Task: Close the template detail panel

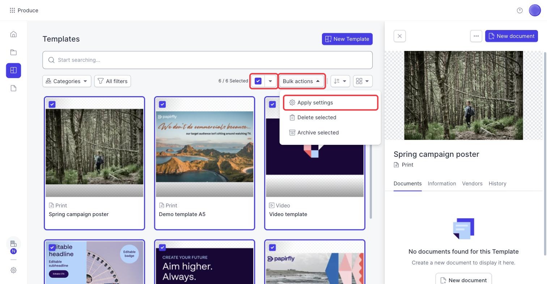Action: click(400, 36)
